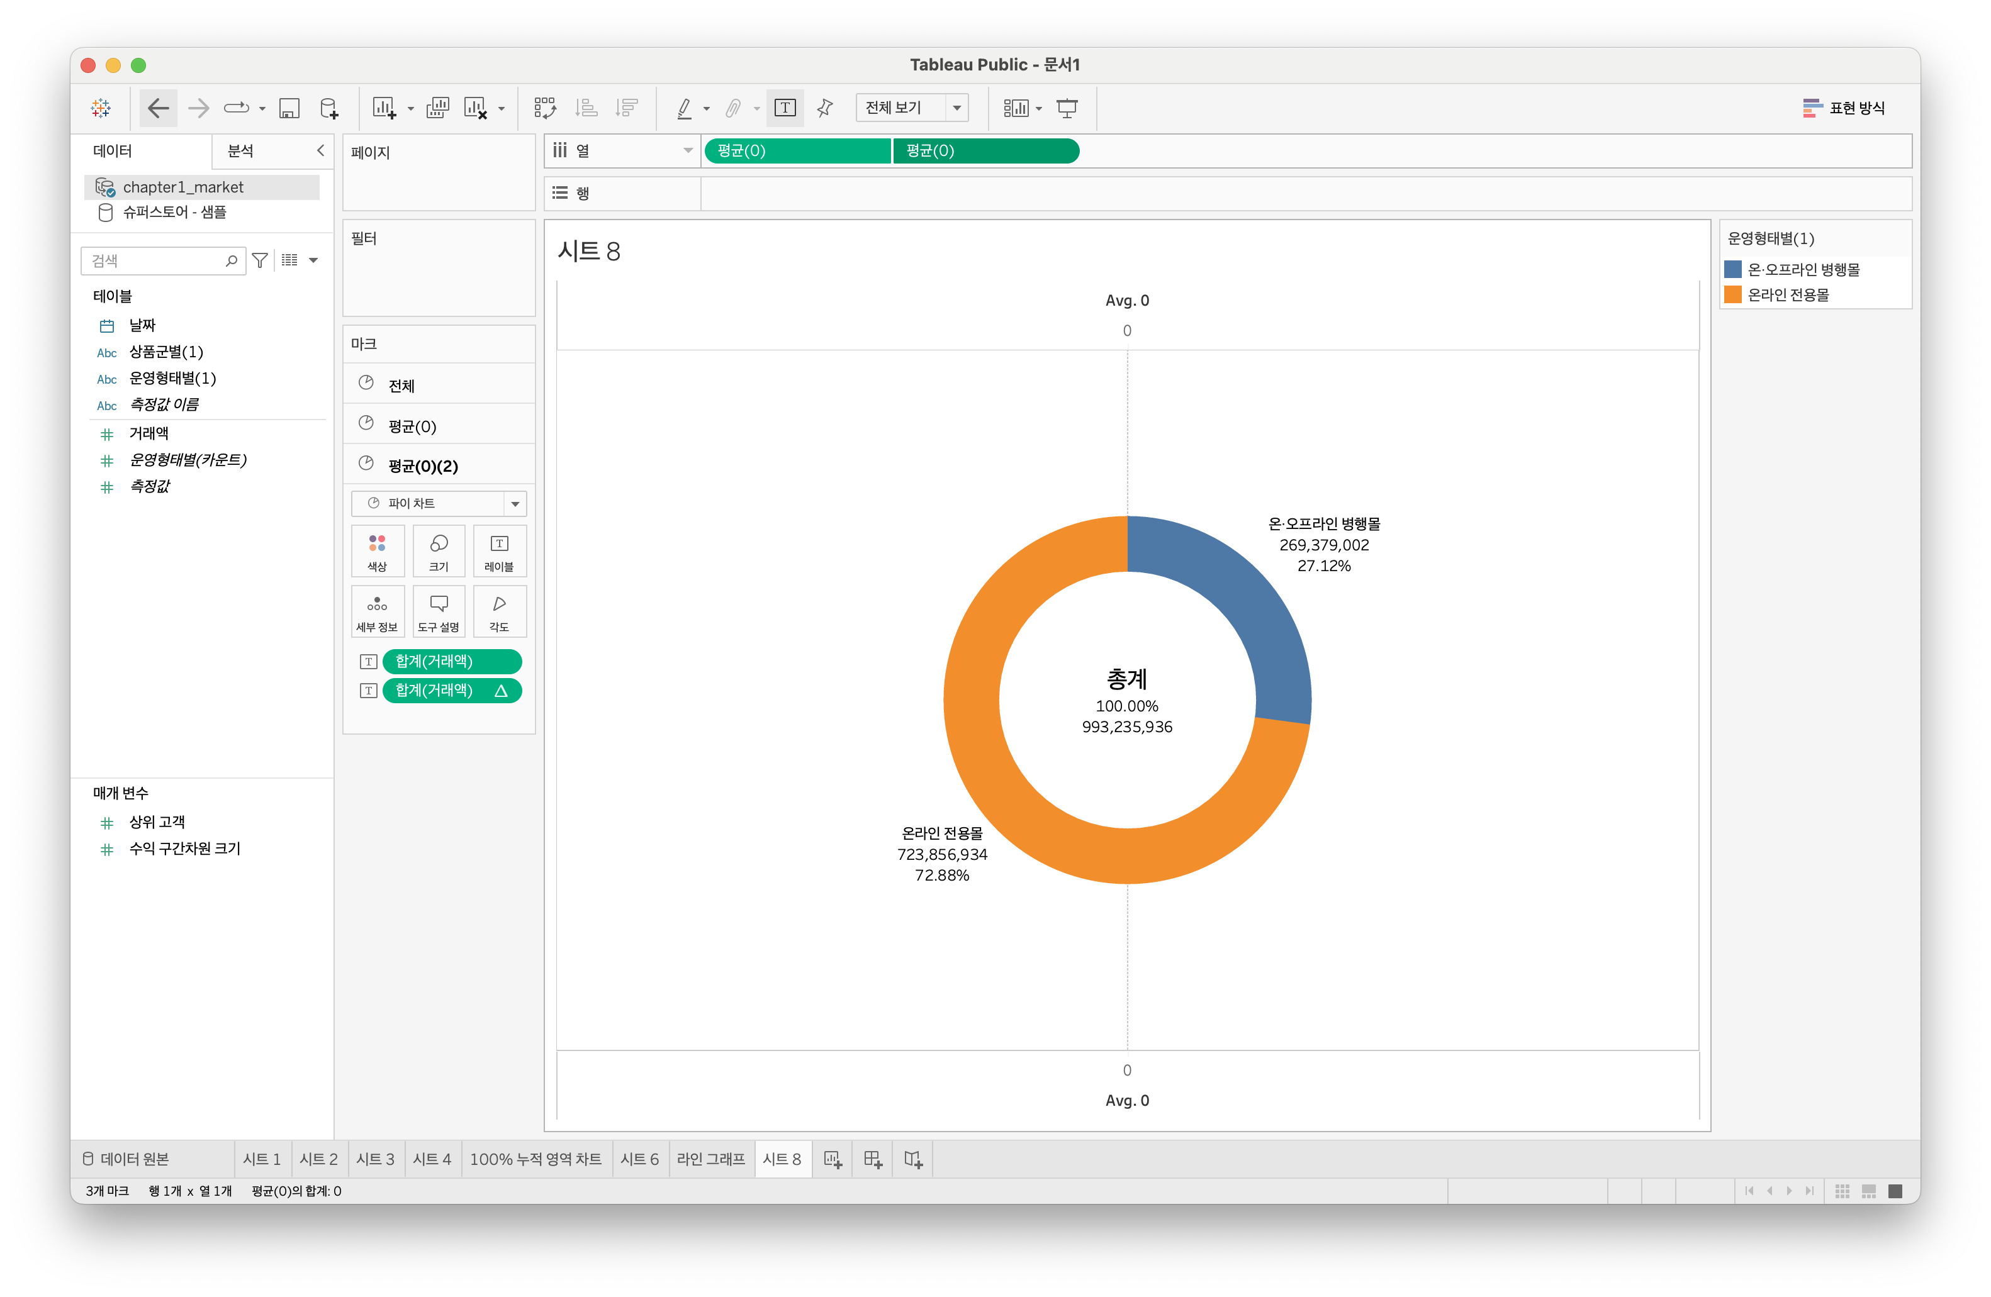Open the Color card in Marks
The width and height of the screenshot is (1991, 1297).
(378, 551)
